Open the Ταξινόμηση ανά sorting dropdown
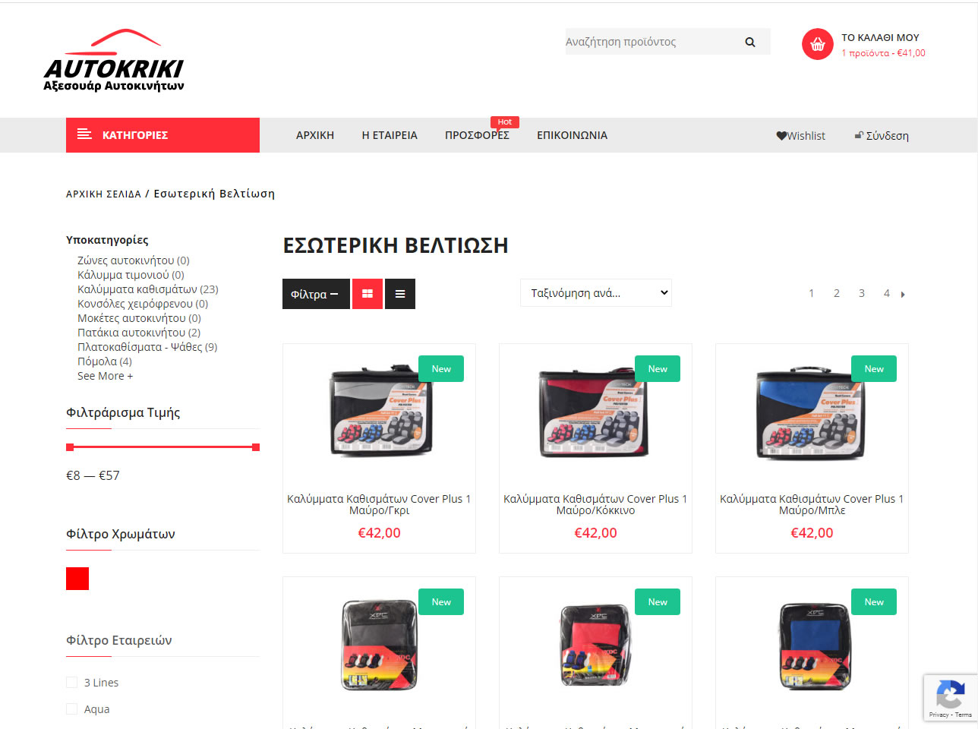Screen dimensions: 978x729 (x=596, y=293)
